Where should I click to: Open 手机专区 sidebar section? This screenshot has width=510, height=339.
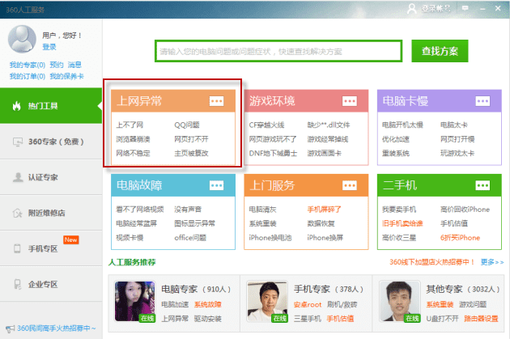pos(51,248)
